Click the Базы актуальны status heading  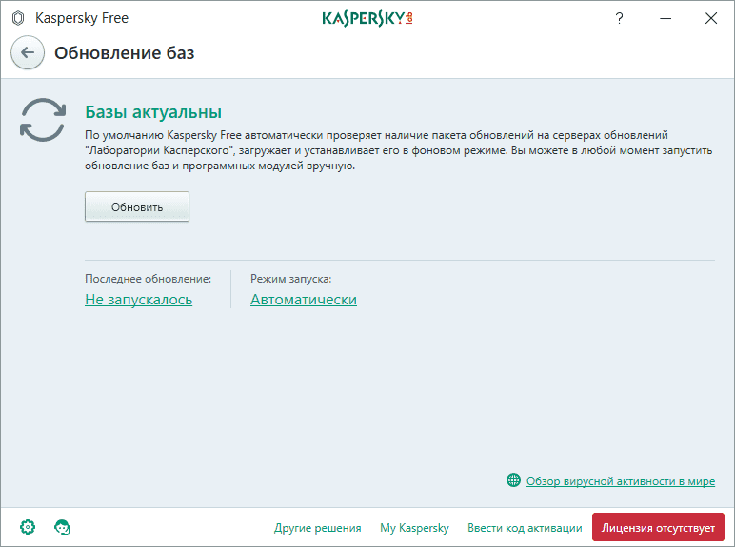[x=153, y=112]
